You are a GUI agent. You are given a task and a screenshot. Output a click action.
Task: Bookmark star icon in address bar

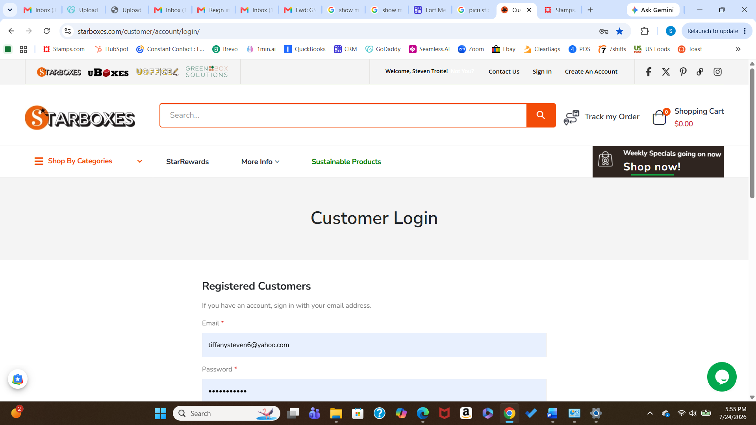tap(620, 31)
